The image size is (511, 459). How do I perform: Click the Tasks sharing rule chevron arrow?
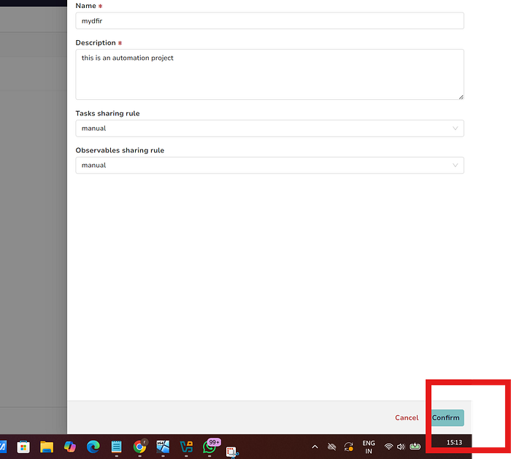(455, 128)
